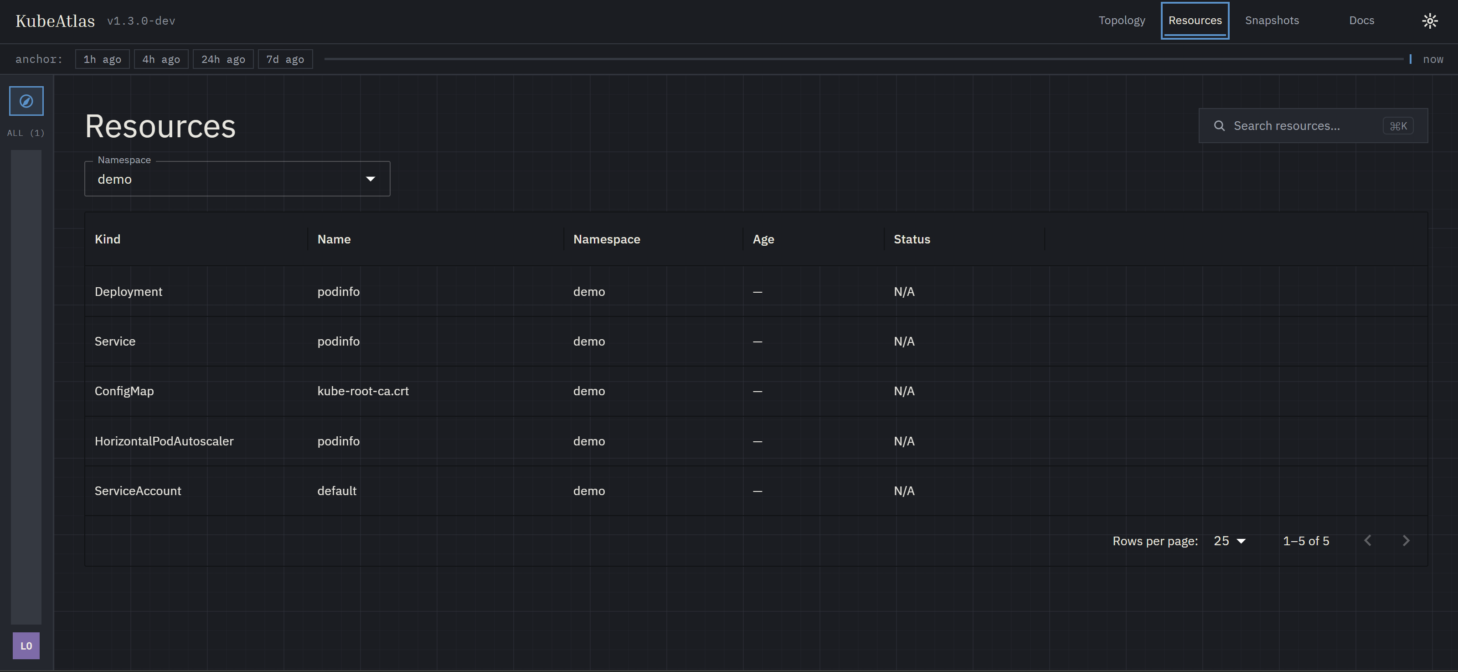The width and height of the screenshot is (1458, 672).
Task: Click the ⌘K shortcut badge
Action: tap(1398, 126)
